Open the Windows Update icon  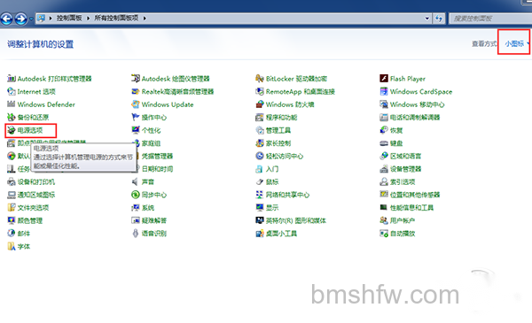tap(136, 104)
